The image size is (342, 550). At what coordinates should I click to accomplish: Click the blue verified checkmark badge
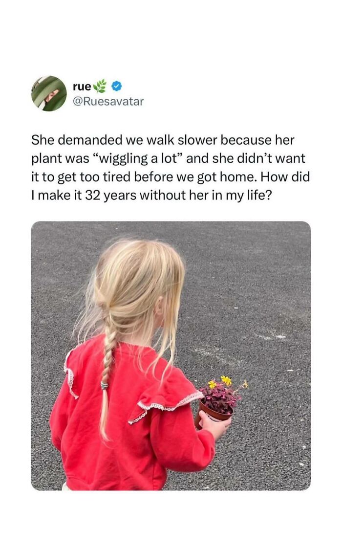tap(117, 86)
